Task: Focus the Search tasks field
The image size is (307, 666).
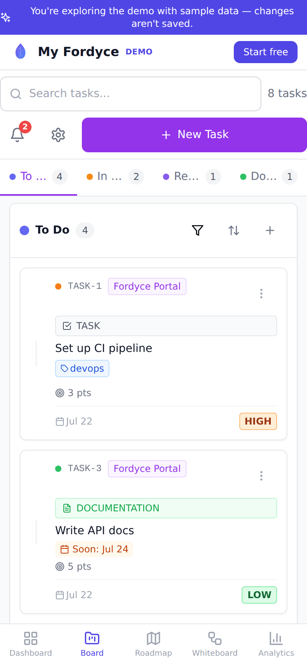Action: click(x=131, y=94)
